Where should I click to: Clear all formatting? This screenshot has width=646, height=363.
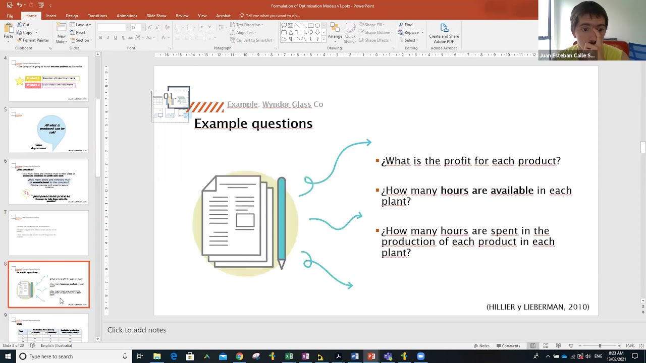coord(167,27)
